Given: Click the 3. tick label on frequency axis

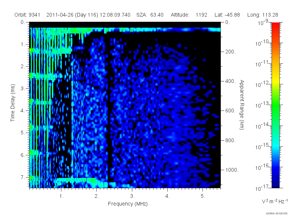Looking at the screenshot, I should [132, 196].
